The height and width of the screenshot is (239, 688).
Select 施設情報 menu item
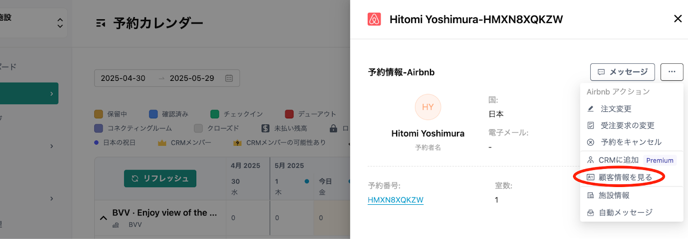614,196
